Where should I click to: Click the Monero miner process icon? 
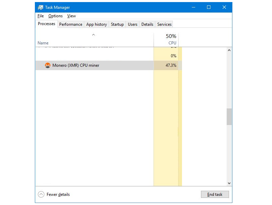(x=48, y=65)
